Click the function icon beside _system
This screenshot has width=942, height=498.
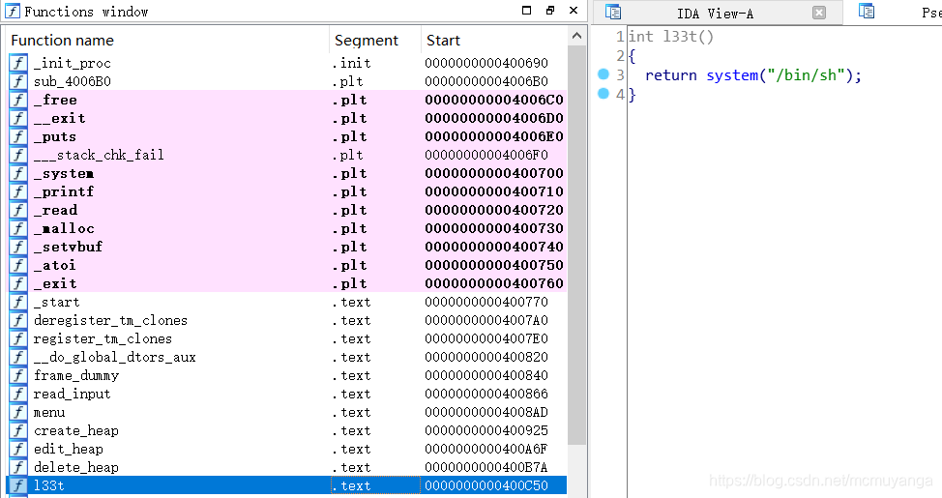(x=18, y=173)
